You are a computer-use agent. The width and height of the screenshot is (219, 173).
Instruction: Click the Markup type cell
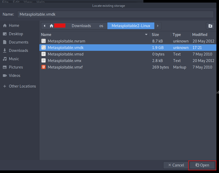click(x=180, y=67)
